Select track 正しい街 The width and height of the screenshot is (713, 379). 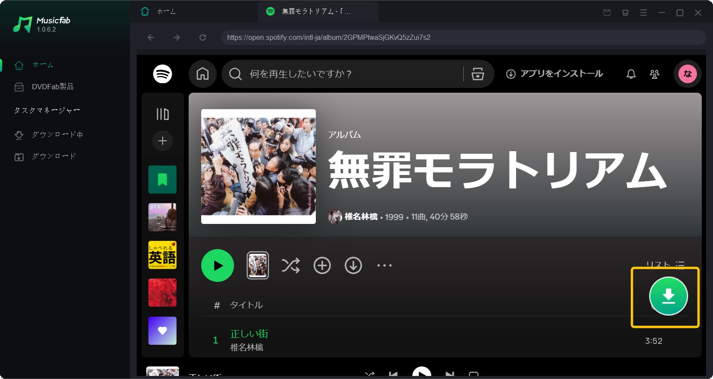(249, 334)
